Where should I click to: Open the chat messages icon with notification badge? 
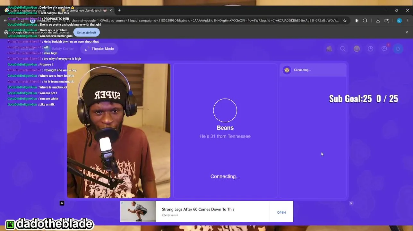click(384, 48)
